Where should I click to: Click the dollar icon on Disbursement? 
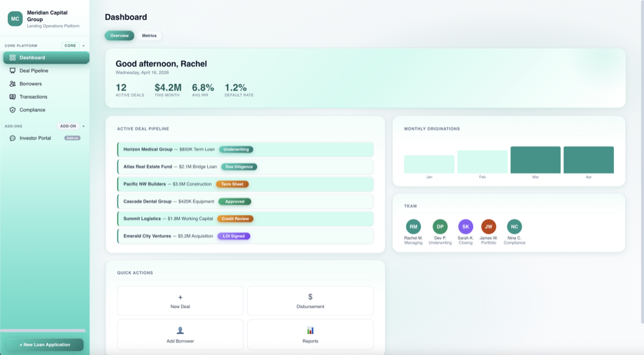pos(310,297)
